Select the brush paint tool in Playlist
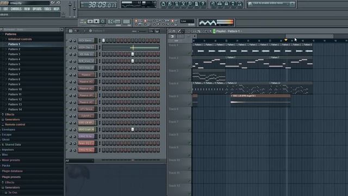348x196 pixels. pyautogui.click(x=183, y=32)
